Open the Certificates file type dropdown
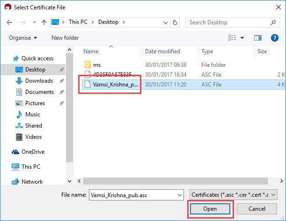The height and width of the screenshot is (221, 286). tap(234, 195)
